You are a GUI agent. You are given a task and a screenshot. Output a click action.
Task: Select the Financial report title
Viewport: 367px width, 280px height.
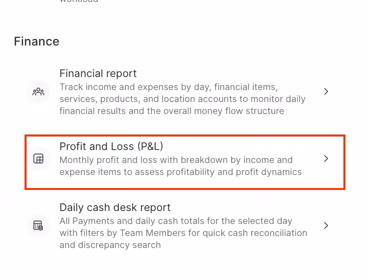[x=98, y=73]
